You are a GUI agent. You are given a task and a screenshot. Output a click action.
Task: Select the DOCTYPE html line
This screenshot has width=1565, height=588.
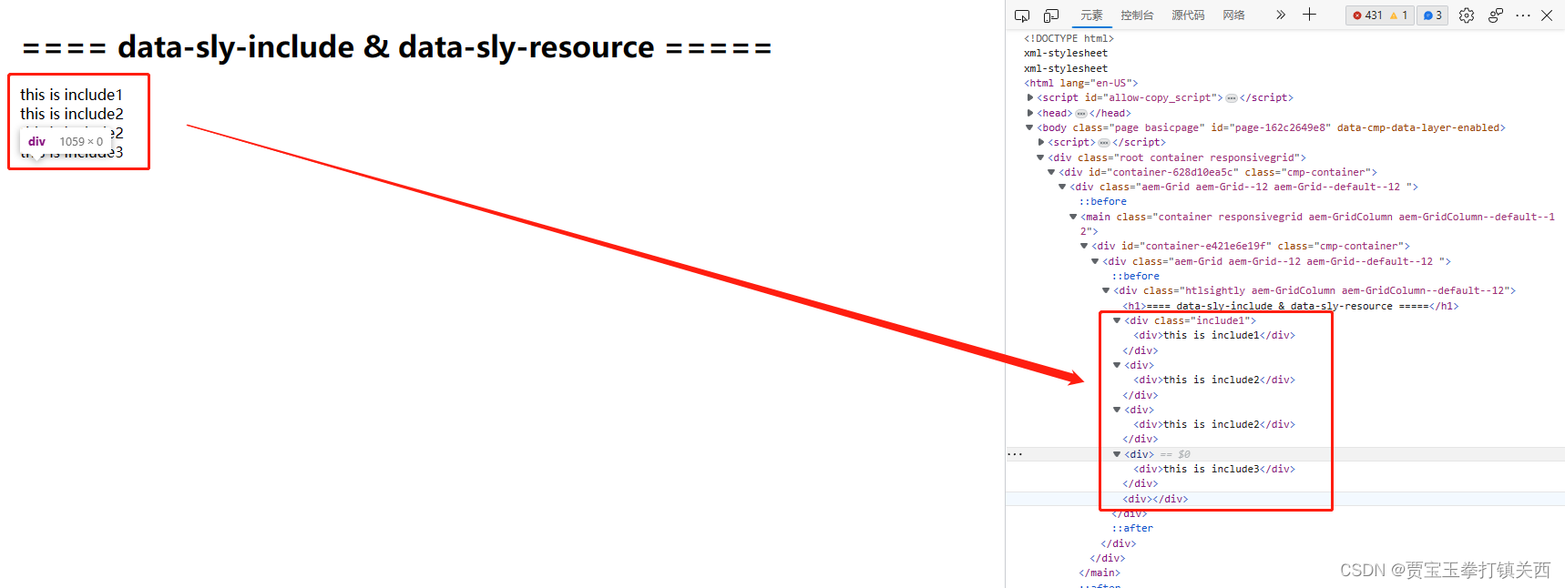point(1069,38)
